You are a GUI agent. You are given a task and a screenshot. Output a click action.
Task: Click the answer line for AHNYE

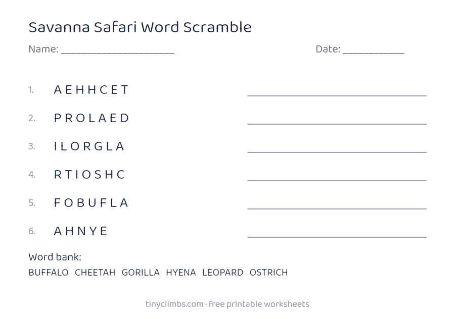tap(337, 237)
